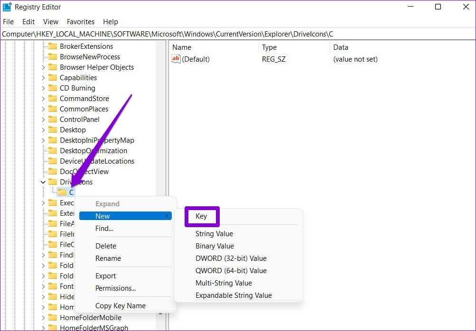476x331 pixels.
Task: Open the View menu
Action: point(51,22)
